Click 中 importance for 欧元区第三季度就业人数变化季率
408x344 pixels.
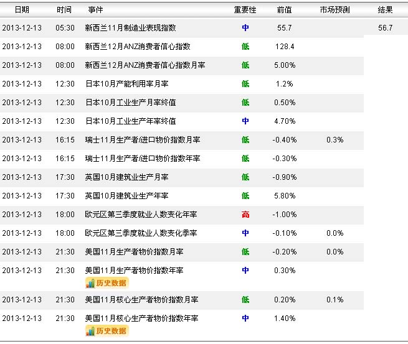[x=245, y=233]
